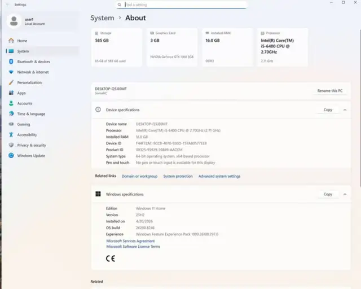Click the Home icon in sidebar
The height and width of the screenshot is (289, 361).
11,41
